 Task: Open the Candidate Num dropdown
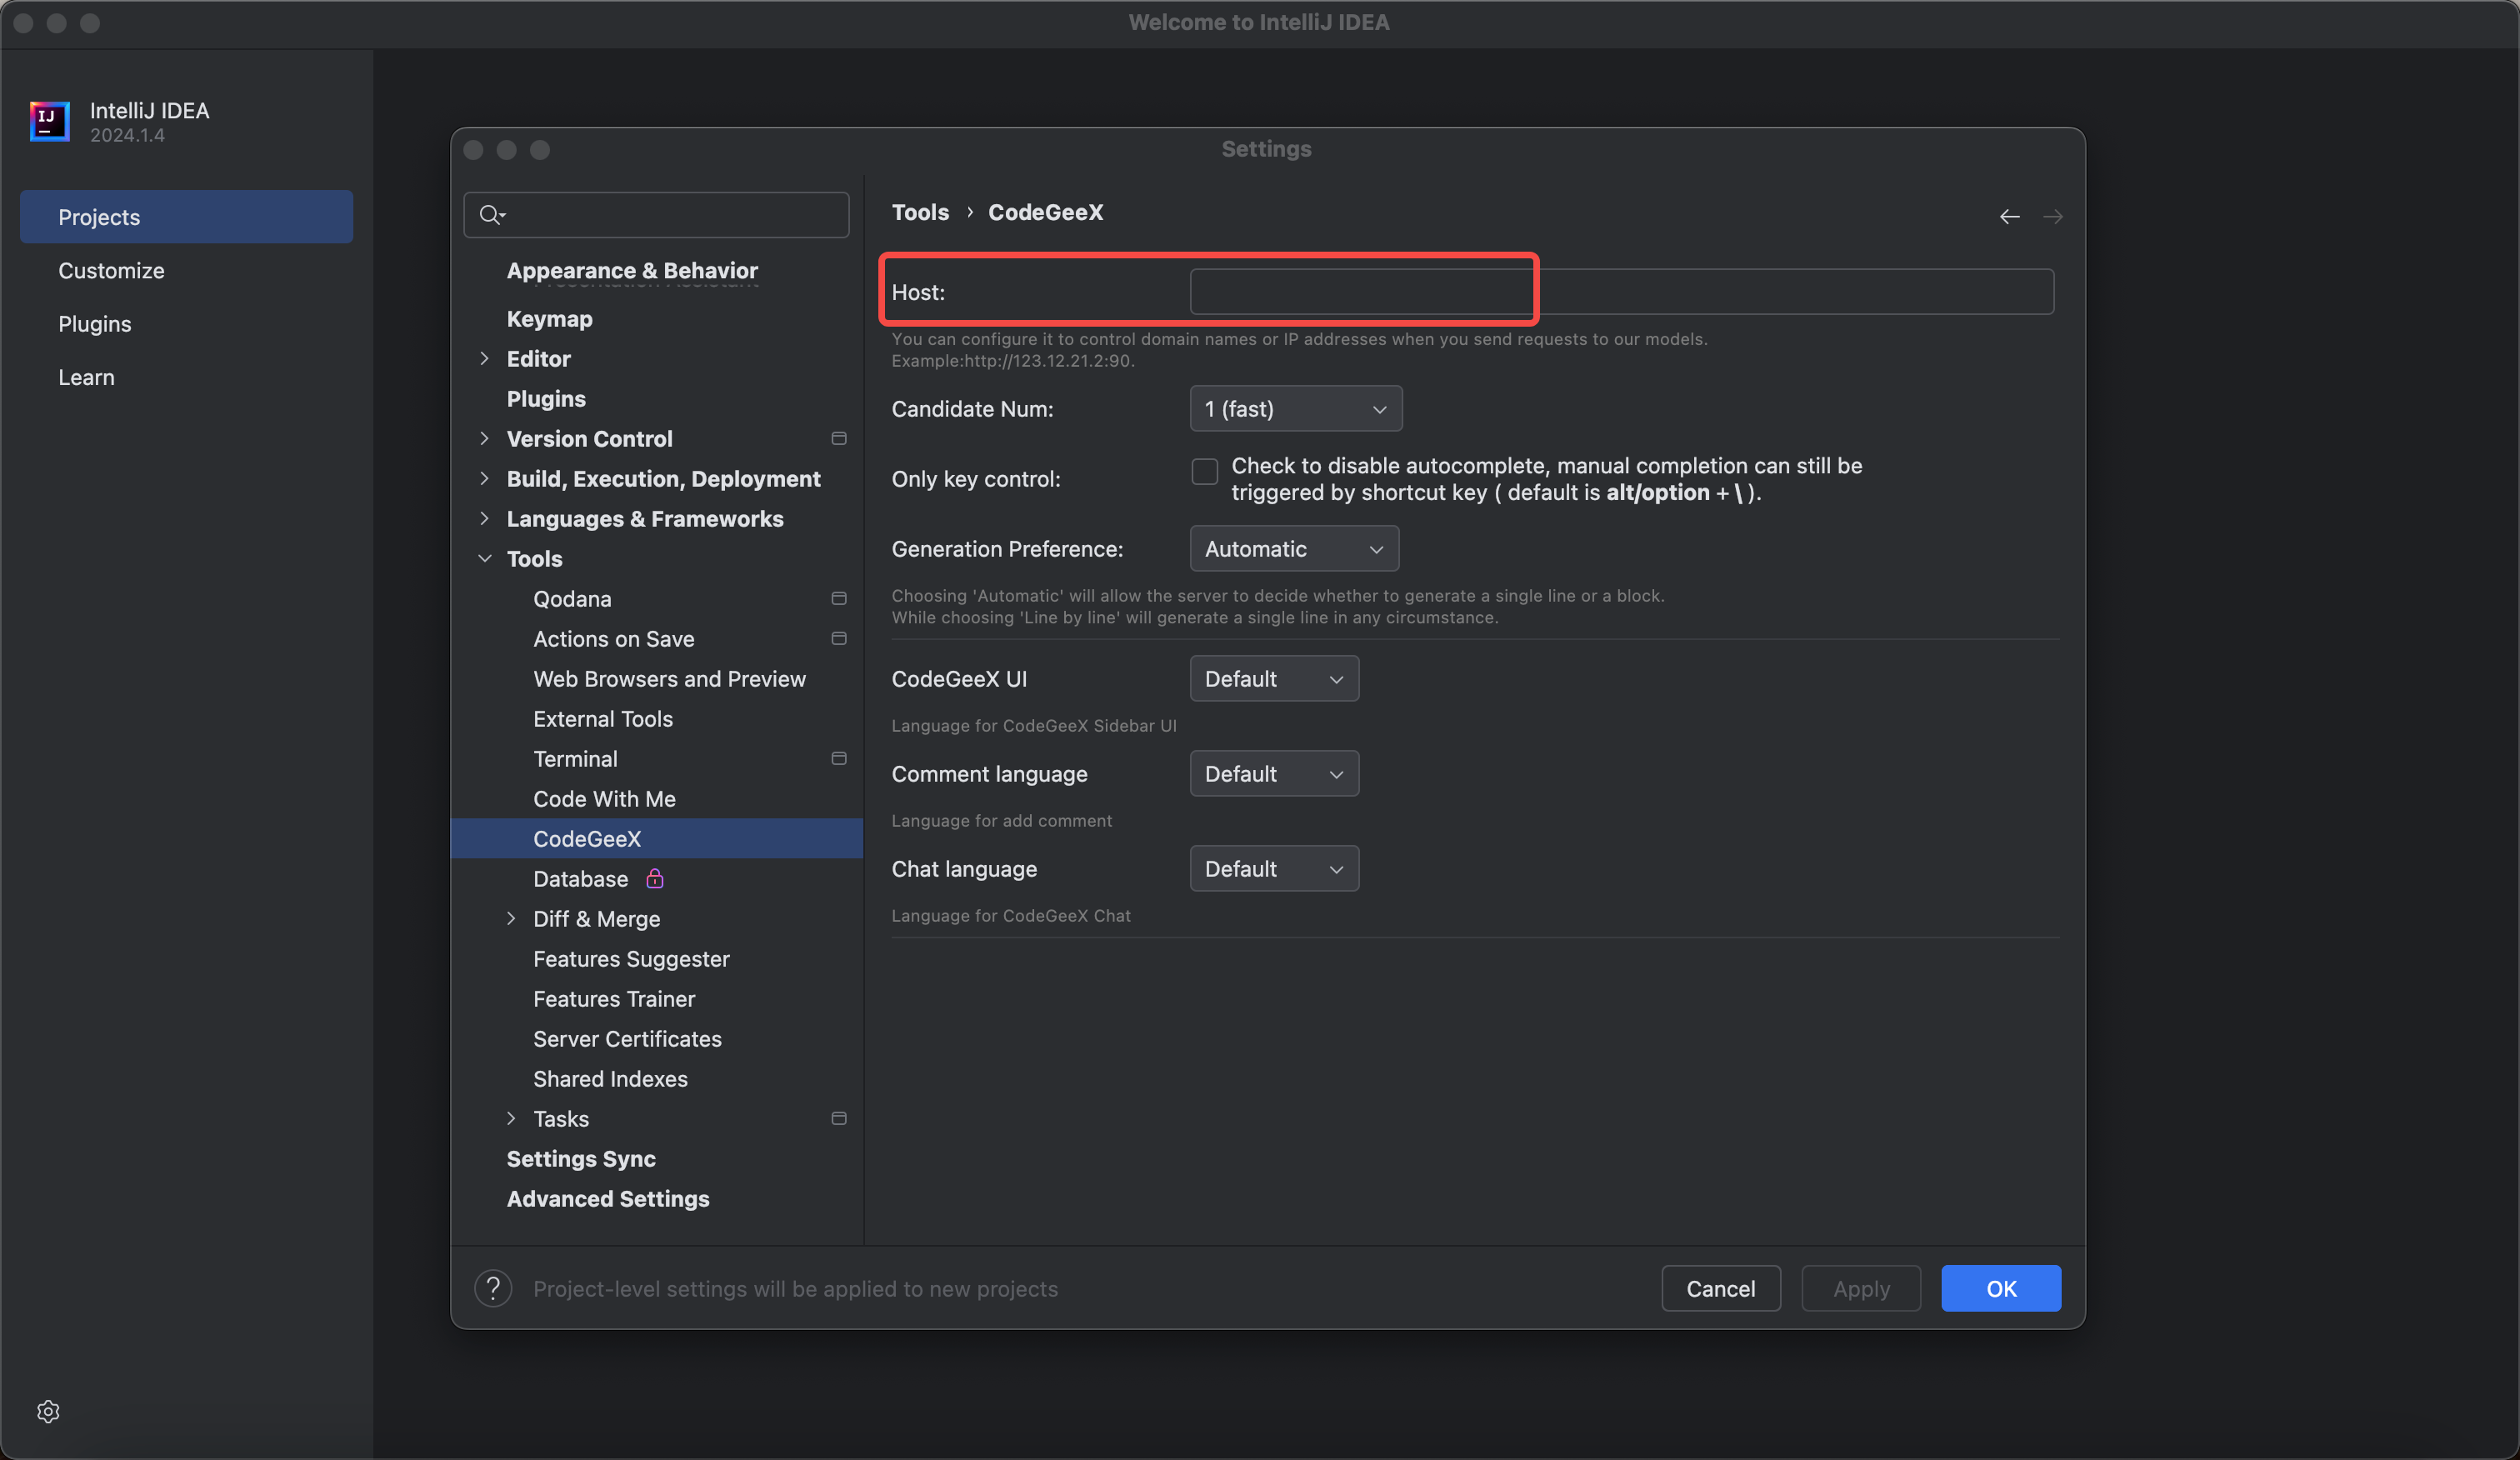pyautogui.click(x=1296, y=409)
